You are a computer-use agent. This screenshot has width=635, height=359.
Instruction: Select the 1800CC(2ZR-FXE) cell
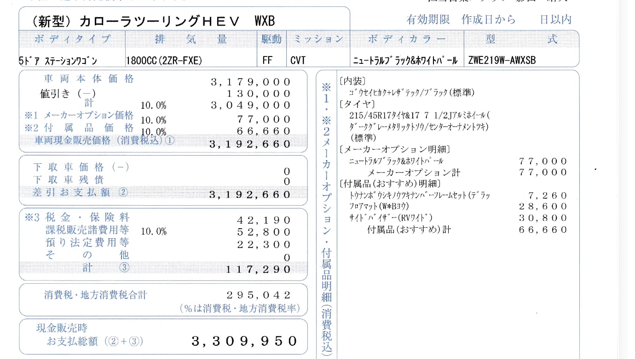pyautogui.click(x=164, y=61)
